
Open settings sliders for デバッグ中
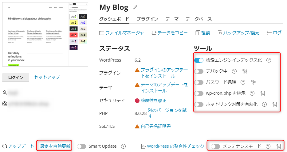pos(245,71)
